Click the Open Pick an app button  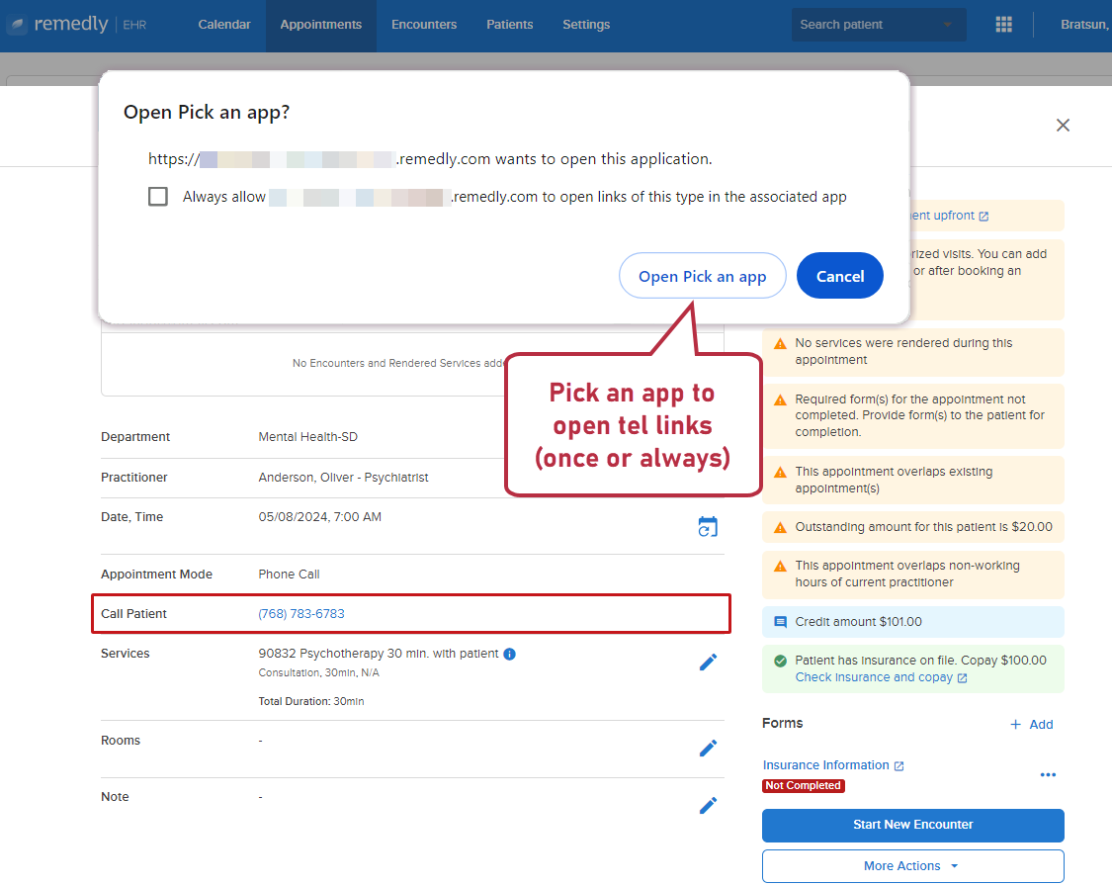[702, 276]
